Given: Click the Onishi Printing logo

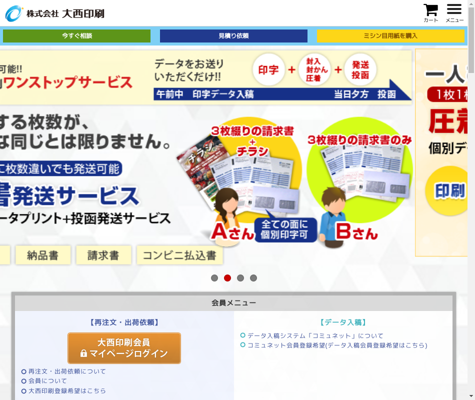Looking at the screenshot, I should tap(55, 13).
